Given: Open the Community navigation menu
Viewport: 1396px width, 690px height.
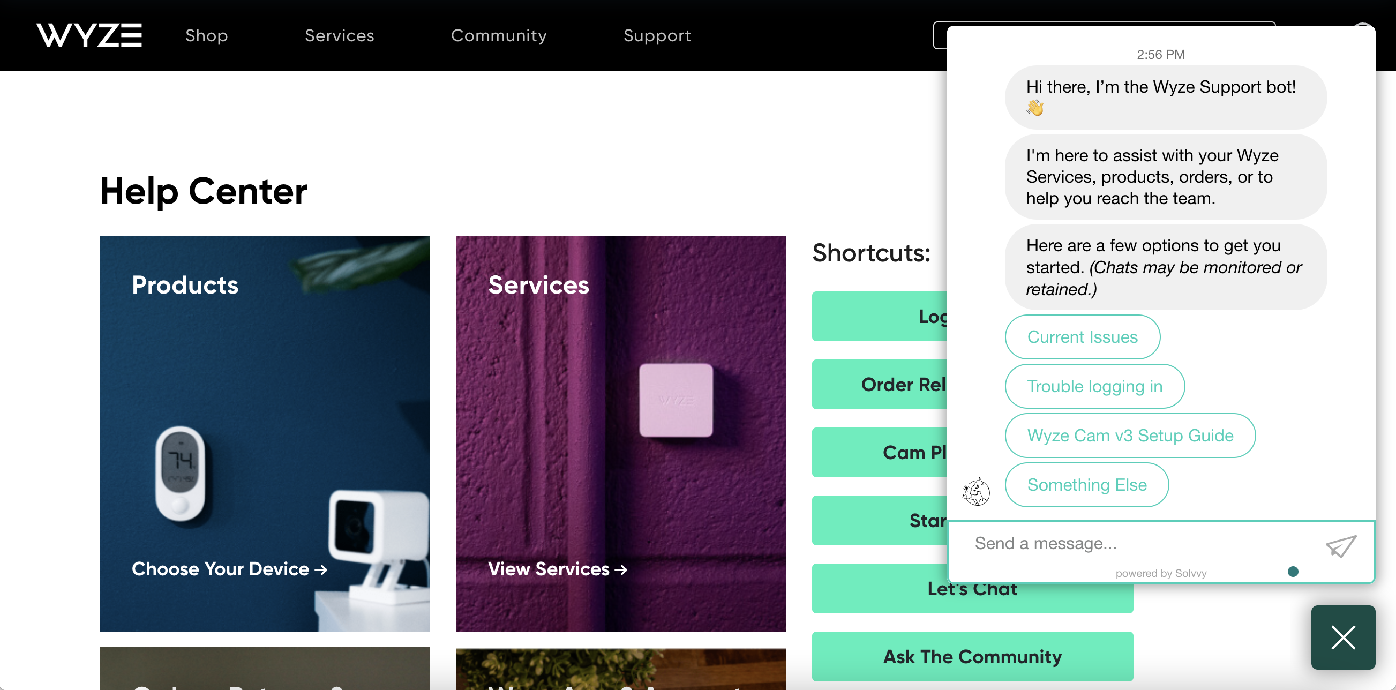Looking at the screenshot, I should coord(499,35).
